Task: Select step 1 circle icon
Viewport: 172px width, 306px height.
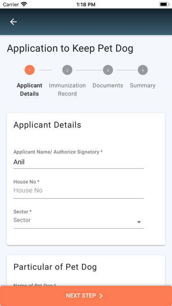Action: coord(29,70)
